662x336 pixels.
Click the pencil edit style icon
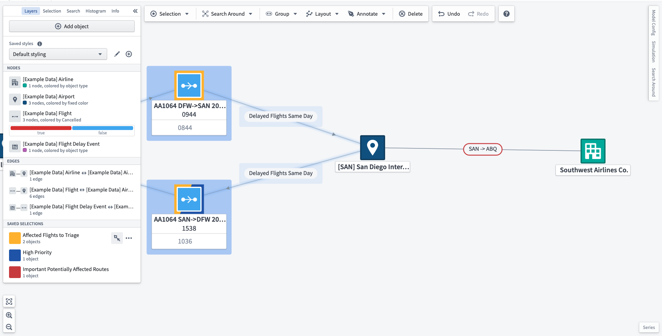[x=117, y=54]
